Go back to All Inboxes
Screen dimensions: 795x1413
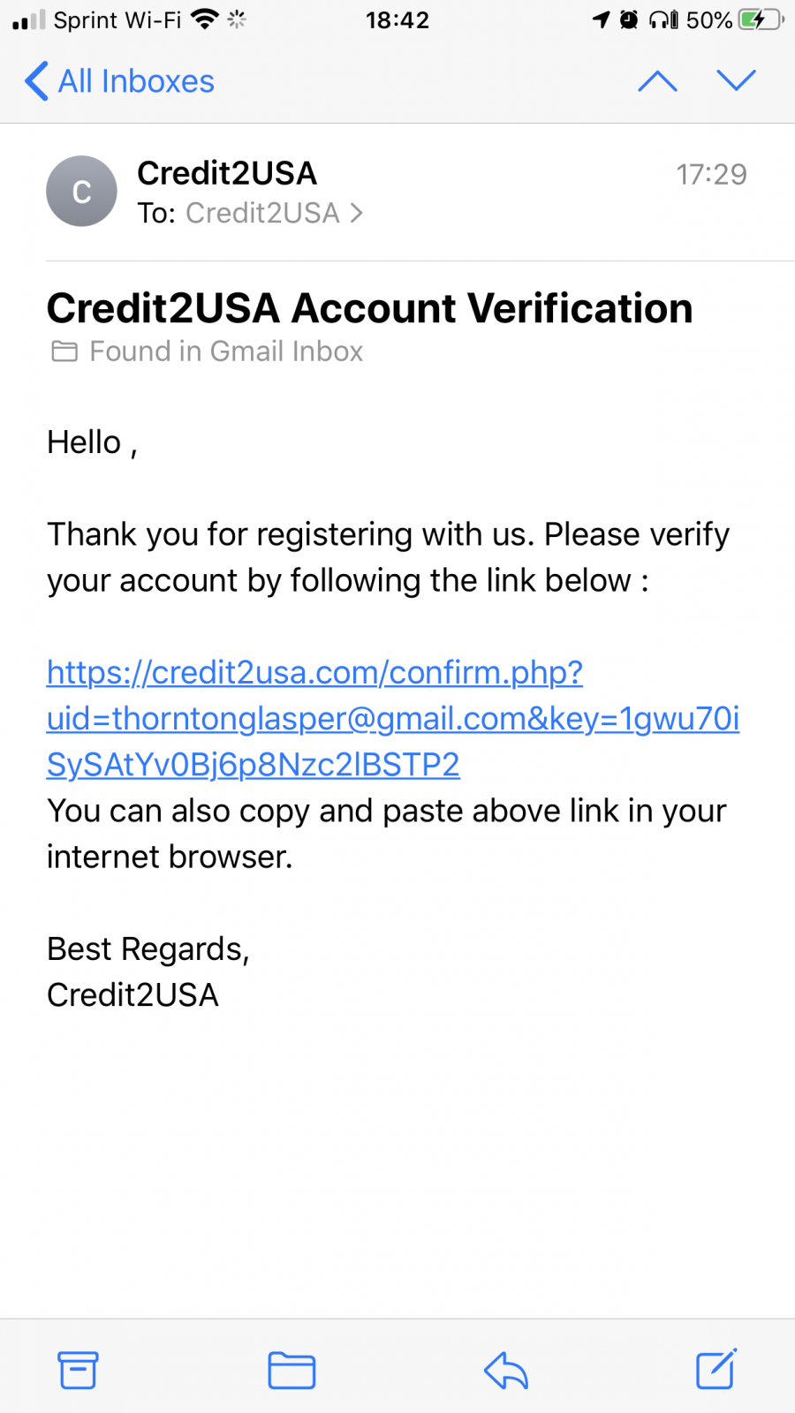click(119, 81)
